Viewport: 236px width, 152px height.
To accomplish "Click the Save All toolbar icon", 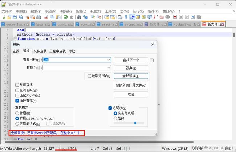I will tap(21, 17).
